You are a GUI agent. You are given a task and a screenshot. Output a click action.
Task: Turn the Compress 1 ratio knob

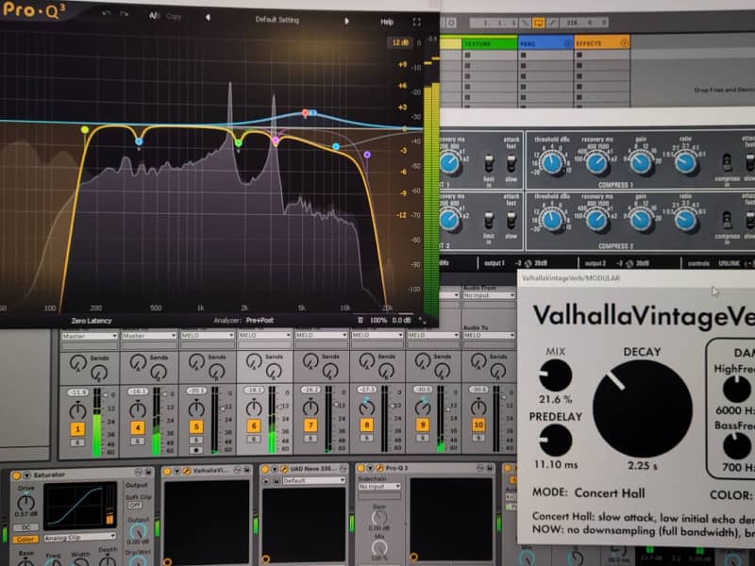coord(685,162)
